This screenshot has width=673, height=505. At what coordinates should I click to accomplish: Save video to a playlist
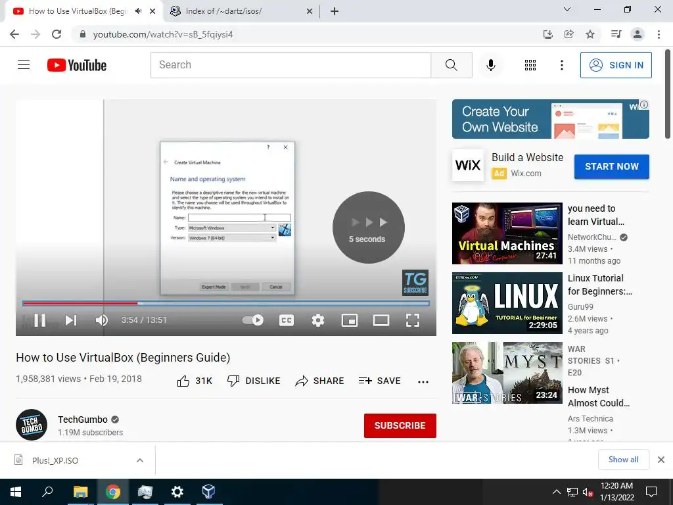(x=380, y=381)
